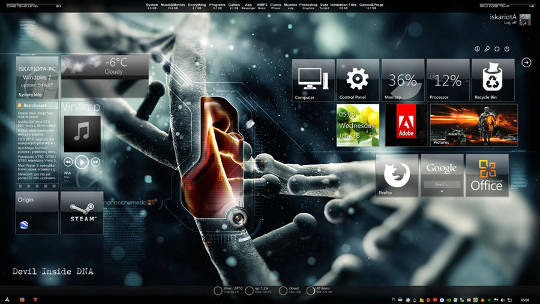540x304 pixels.
Task: Click the clock and date tile
Action: click(x=358, y=125)
